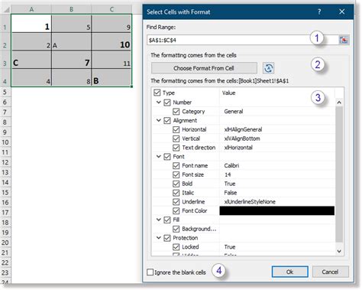
Task: Toggle the Font size checkbox
Action: 176,174
